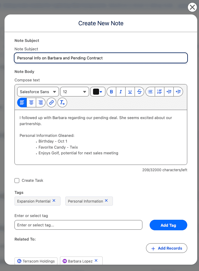The width and height of the screenshot is (199, 271).
Task: Center align the note text
Action: (31, 102)
